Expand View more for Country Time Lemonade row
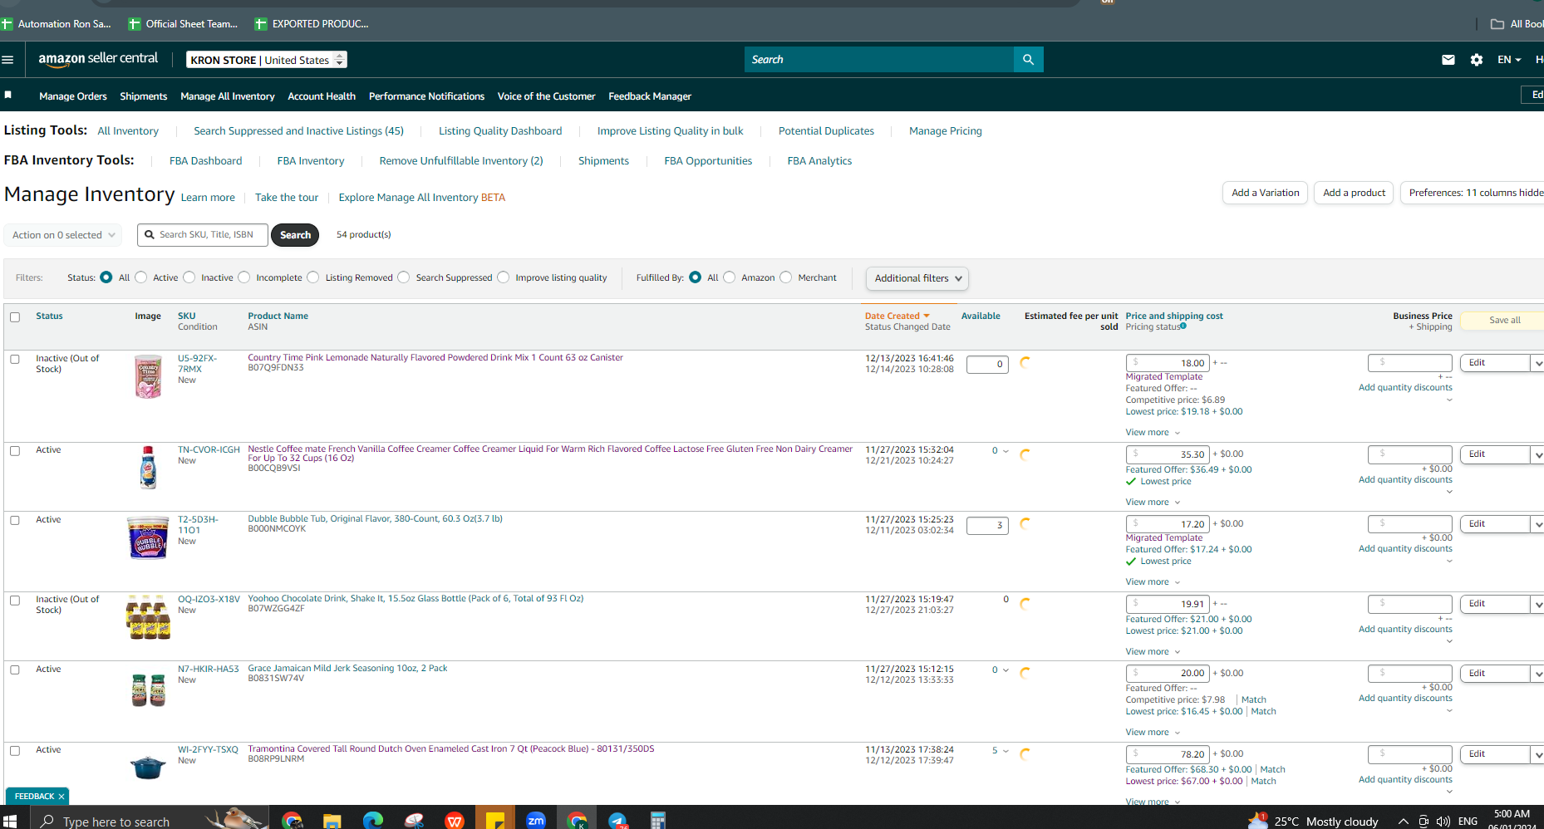Screen dimensions: 1544x829 (x=1153, y=433)
